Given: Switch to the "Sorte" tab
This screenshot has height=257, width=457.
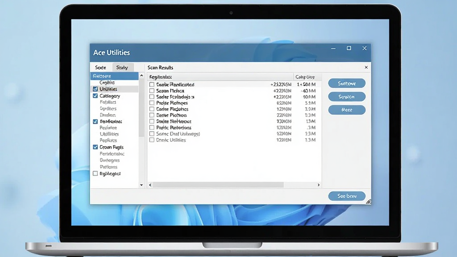Looking at the screenshot, I should 100,68.
